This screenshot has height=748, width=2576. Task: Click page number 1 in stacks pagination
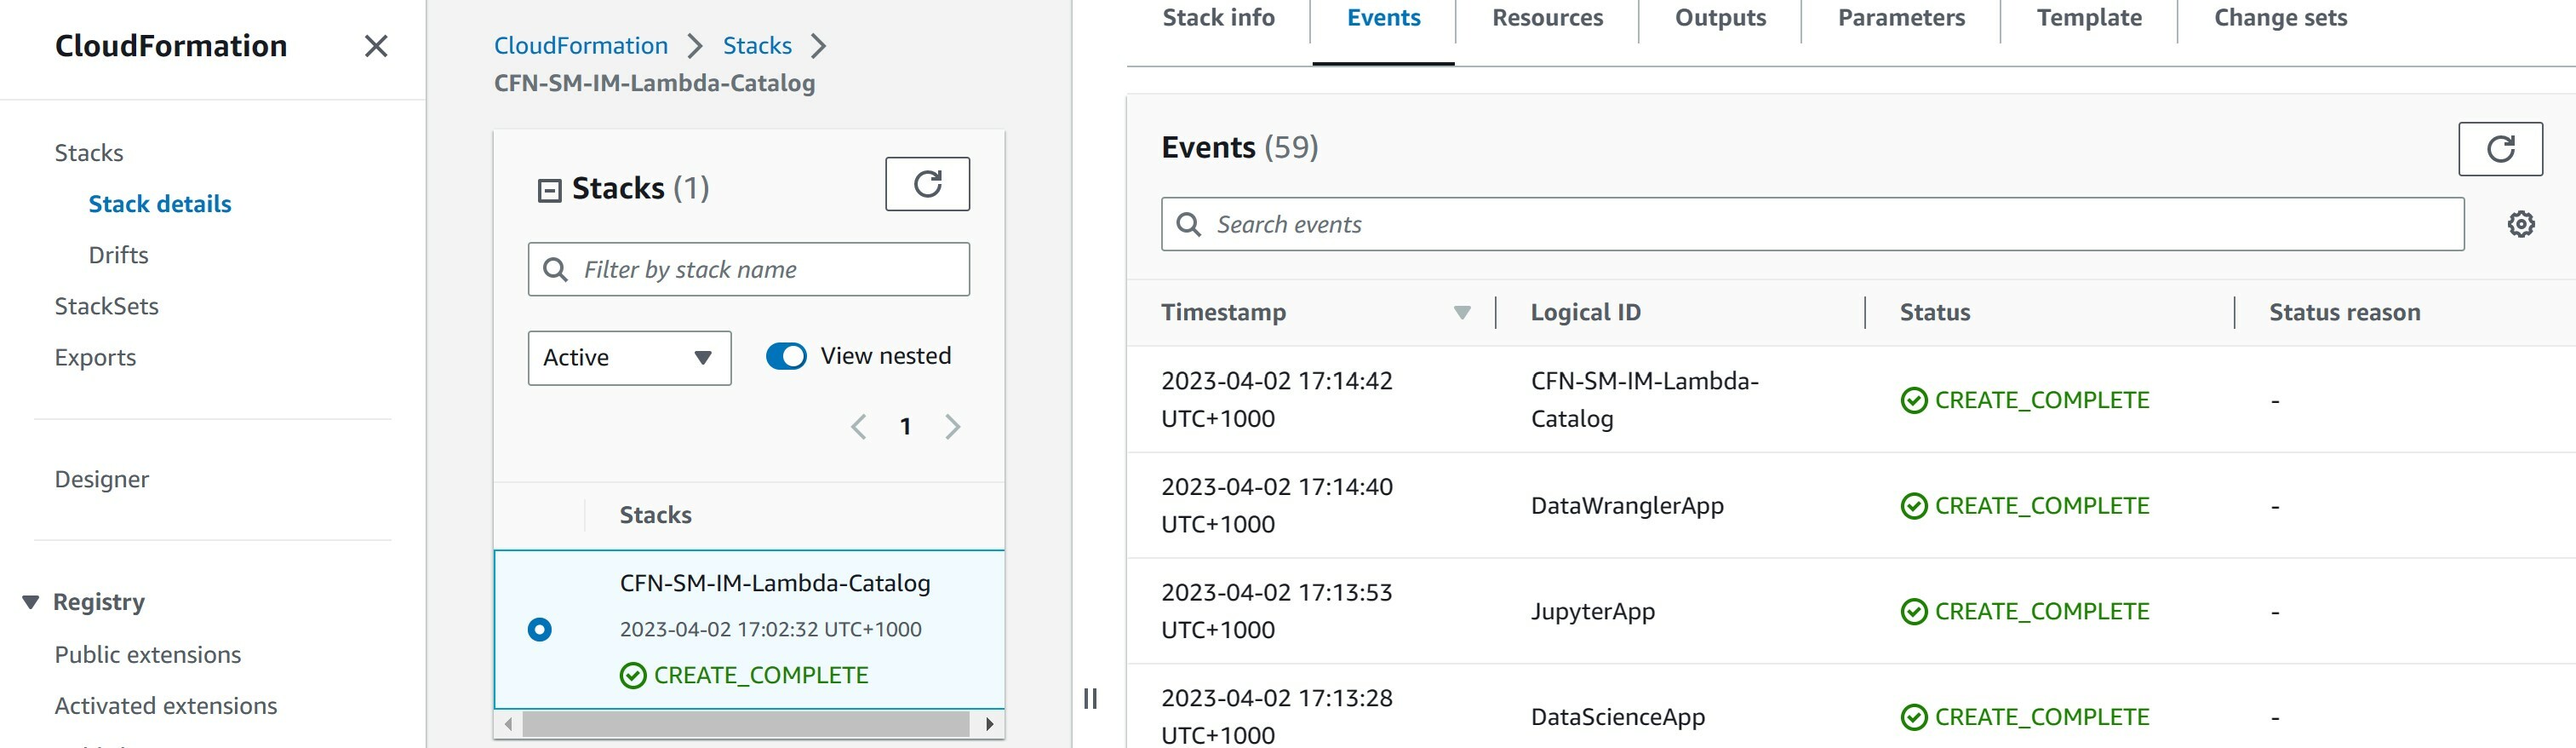[x=905, y=428]
